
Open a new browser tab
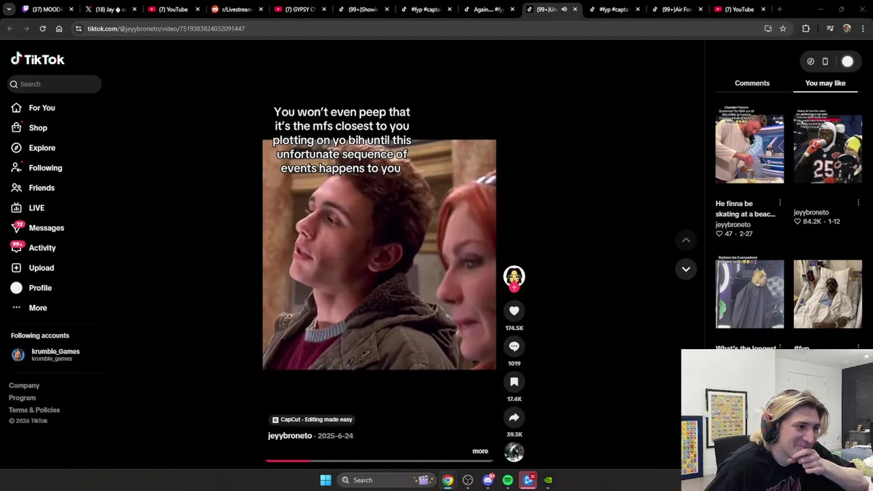click(780, 10)
